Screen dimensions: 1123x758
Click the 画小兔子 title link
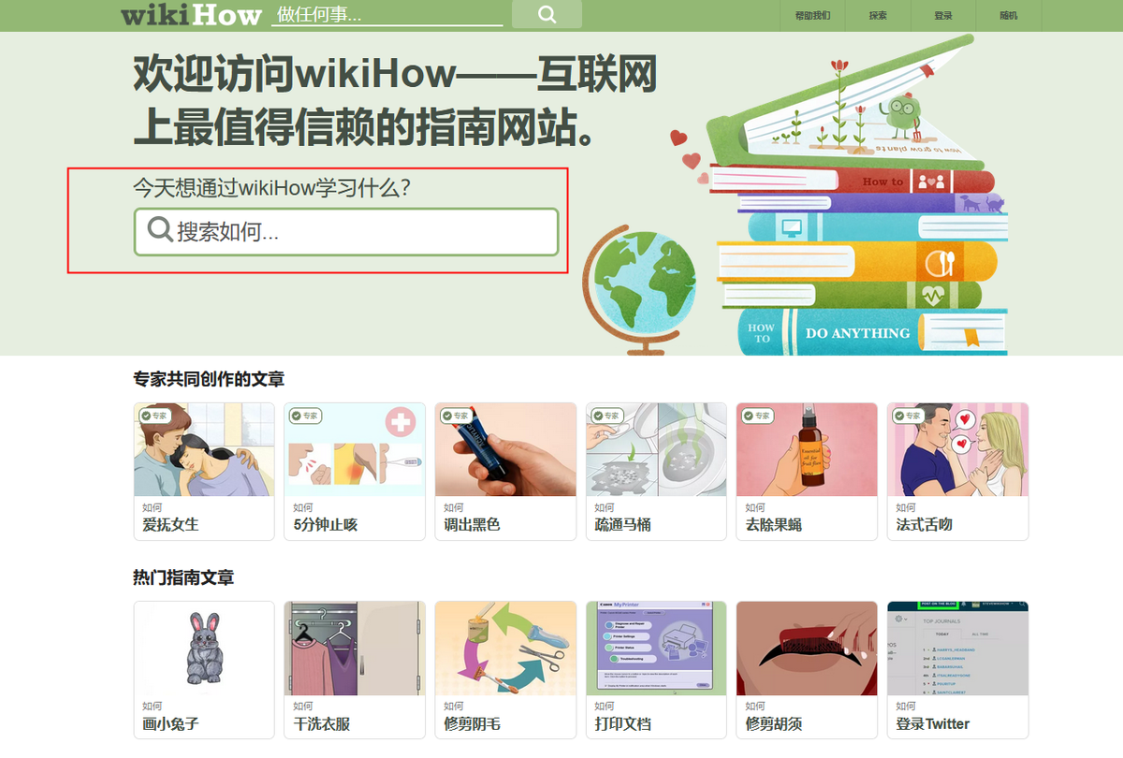coord(170,724)
